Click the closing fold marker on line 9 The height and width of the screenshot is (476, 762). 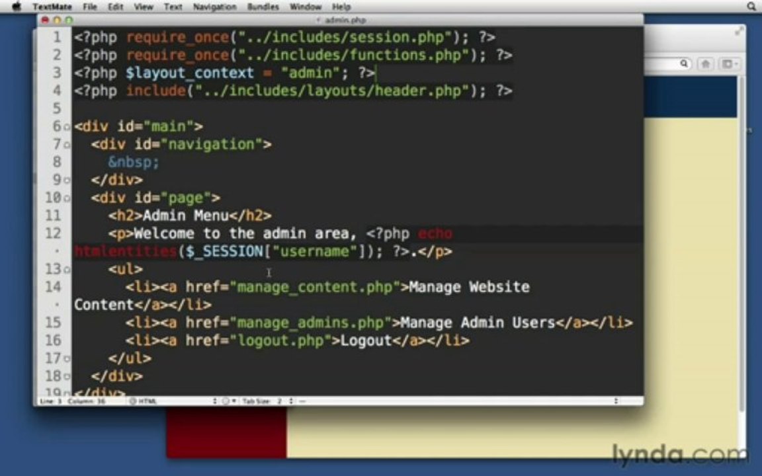point(67,180)
